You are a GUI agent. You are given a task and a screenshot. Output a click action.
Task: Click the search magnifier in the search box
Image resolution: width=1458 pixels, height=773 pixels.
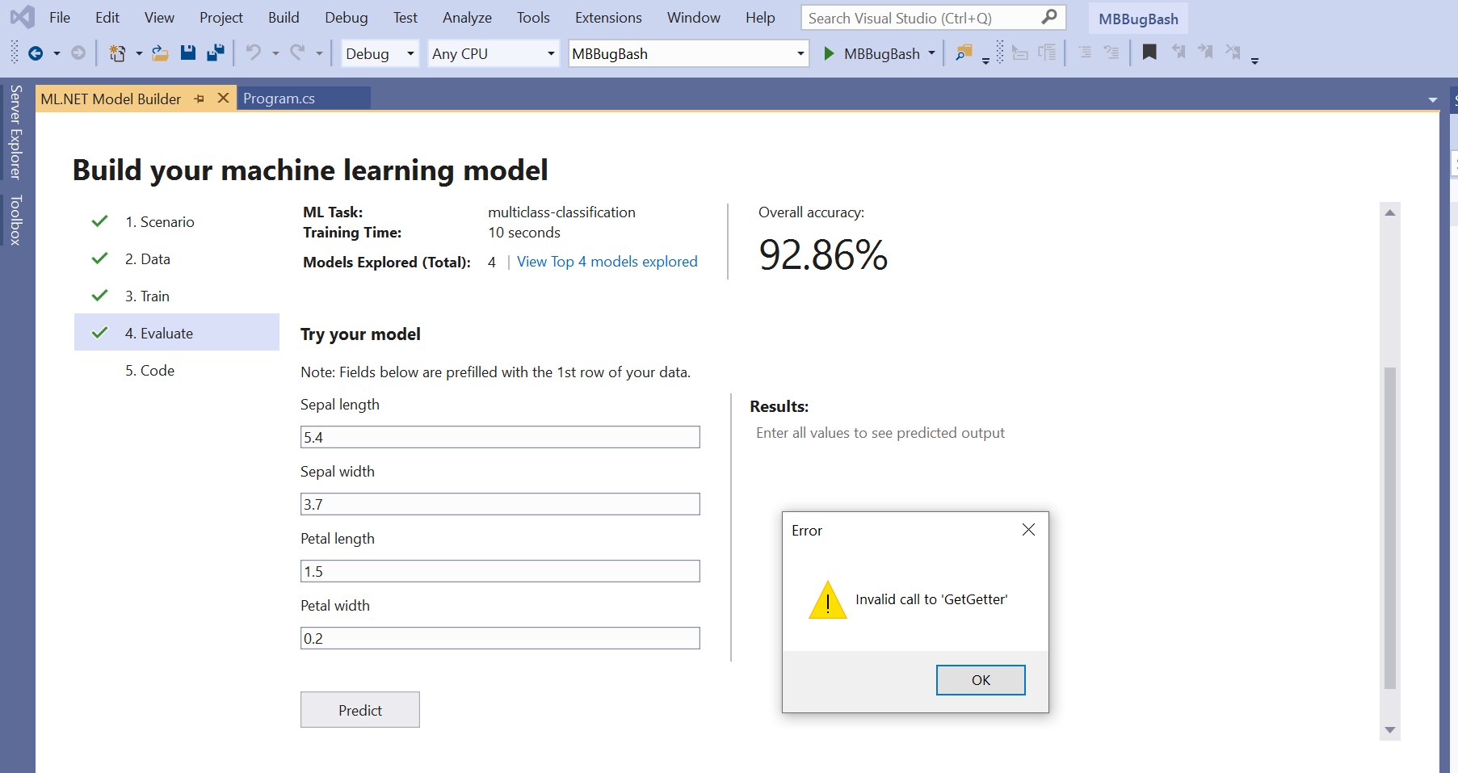[x=1049, y=17]
